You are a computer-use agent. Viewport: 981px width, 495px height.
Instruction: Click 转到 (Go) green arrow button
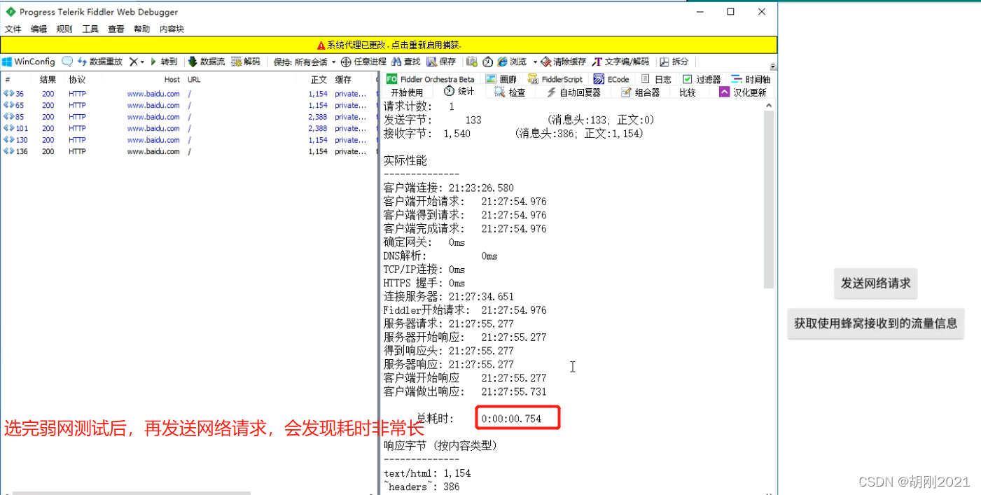[164, 62]
